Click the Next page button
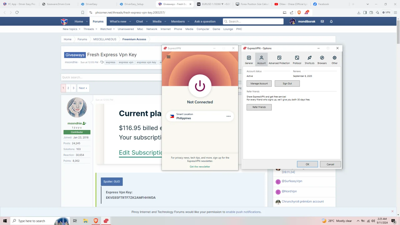 (83, 88)
